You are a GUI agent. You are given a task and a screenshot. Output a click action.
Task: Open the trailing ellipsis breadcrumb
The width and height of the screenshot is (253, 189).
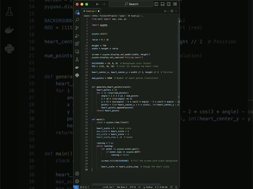click(x=143, y=16)
